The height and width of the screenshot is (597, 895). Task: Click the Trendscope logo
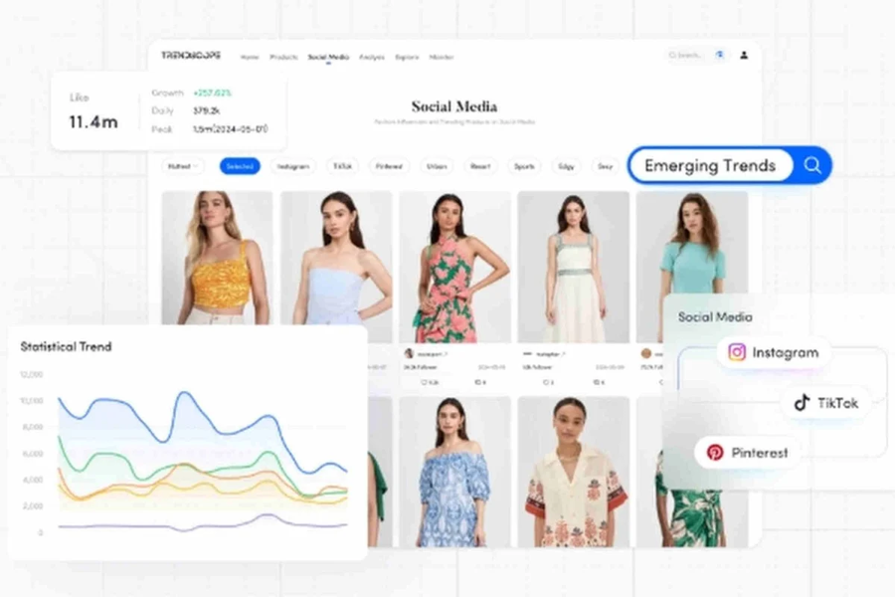(191, 56)
